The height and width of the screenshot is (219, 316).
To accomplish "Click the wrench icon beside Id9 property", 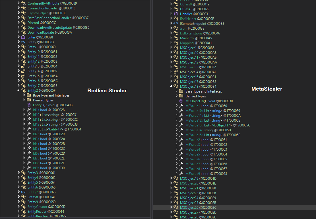I will click(x=29, y=168).
